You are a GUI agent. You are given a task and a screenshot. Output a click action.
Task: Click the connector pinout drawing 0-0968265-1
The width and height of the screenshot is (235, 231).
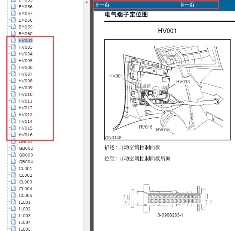[167, 198]
